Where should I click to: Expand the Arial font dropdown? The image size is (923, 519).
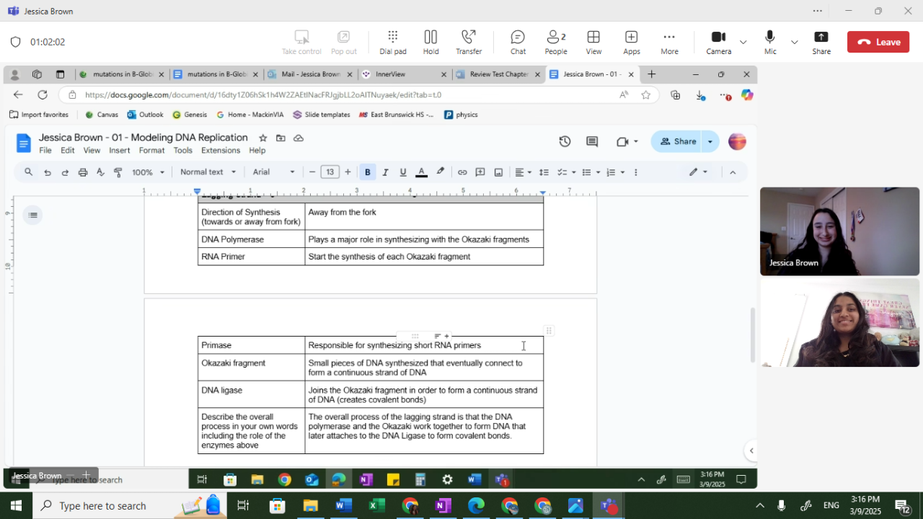tap(273, 172)
